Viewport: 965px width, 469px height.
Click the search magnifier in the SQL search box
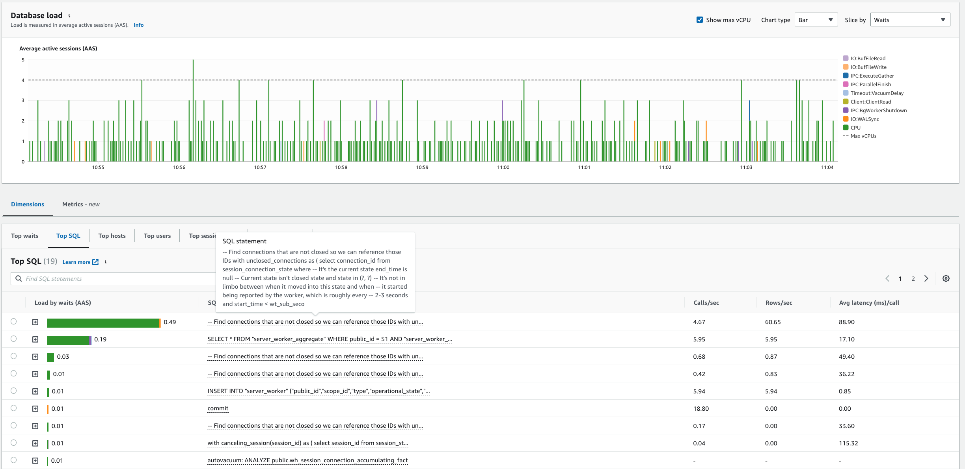19,278
